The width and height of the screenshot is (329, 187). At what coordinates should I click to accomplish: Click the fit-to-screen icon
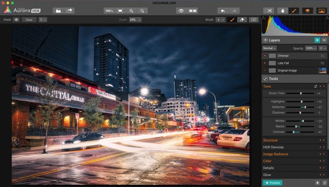coord(120,11)
